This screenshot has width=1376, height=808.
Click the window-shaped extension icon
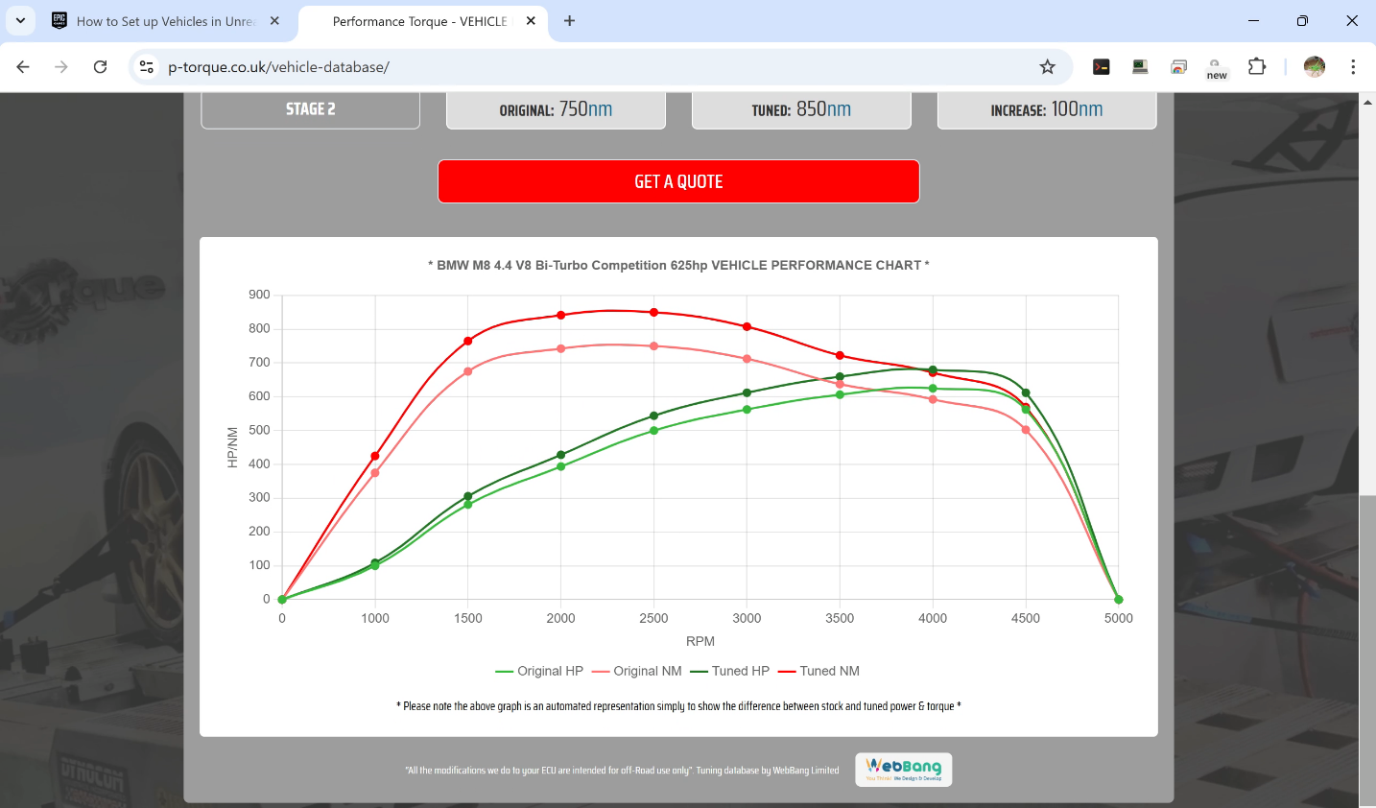point(1178,67)
